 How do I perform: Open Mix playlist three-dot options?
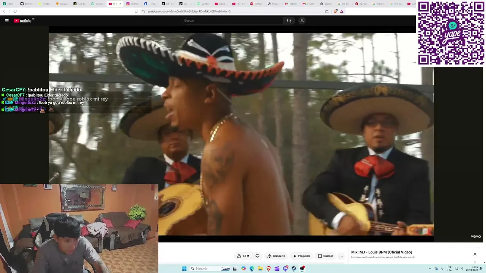475,262
